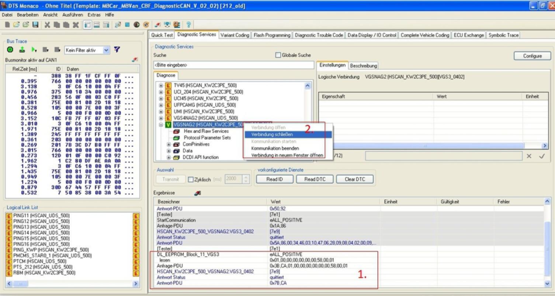Click the X cancel icon beside the value field
The image size is (555, 296).
click(529, 156)
